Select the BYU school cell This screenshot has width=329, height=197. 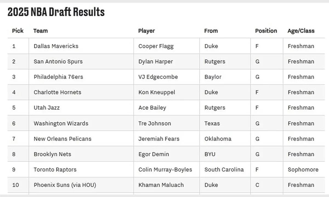point(210,154)
